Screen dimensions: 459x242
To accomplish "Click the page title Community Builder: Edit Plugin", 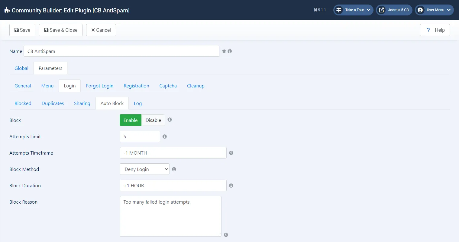I will (x=71, y=10).
